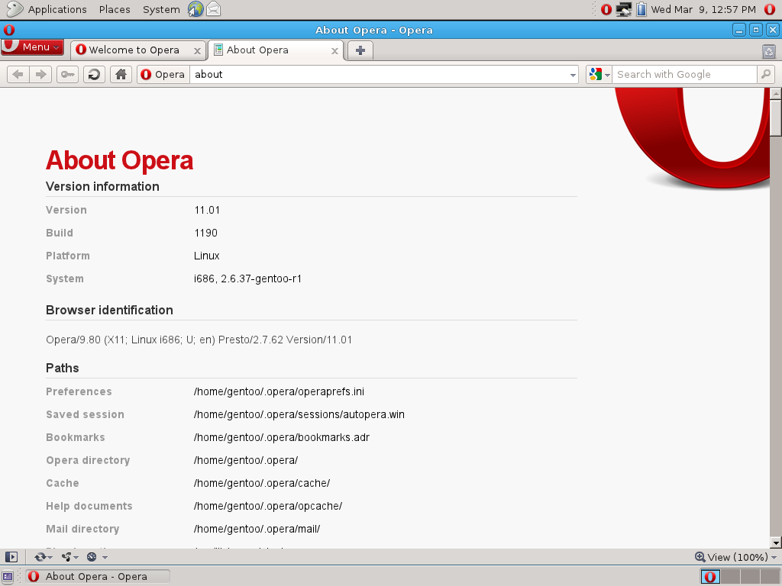Go to home page via Home icon

click(x=121, y=74)
